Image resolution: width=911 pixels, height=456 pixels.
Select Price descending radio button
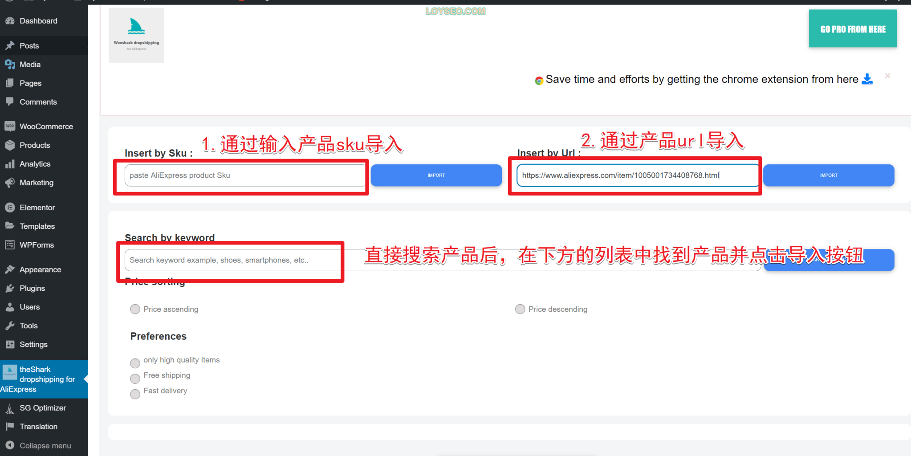520,309
